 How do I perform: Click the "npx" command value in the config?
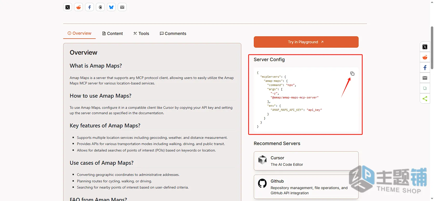click(290, 85)
